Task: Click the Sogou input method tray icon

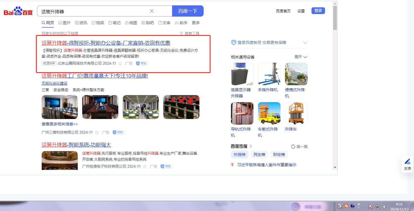Action: point(346,206)
